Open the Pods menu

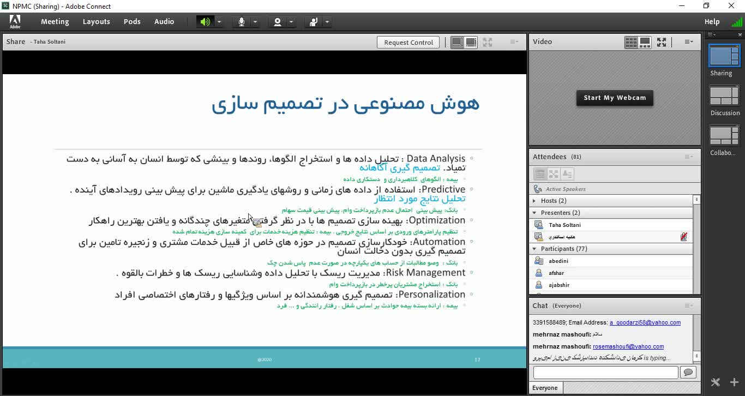pos(132,22)
